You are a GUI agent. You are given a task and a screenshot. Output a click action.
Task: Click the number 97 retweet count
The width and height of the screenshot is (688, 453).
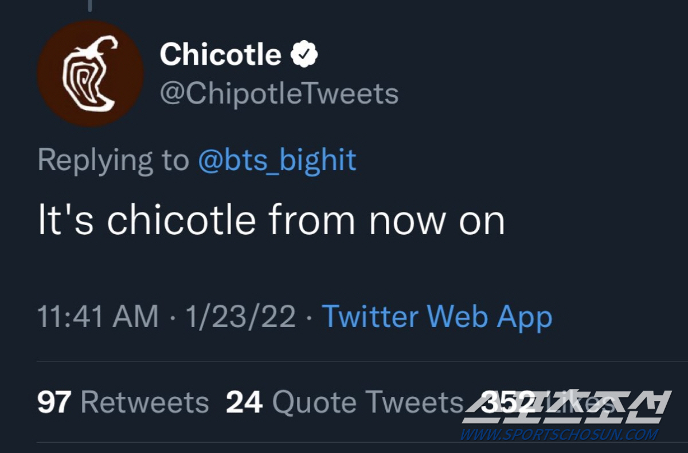[54, 403]
